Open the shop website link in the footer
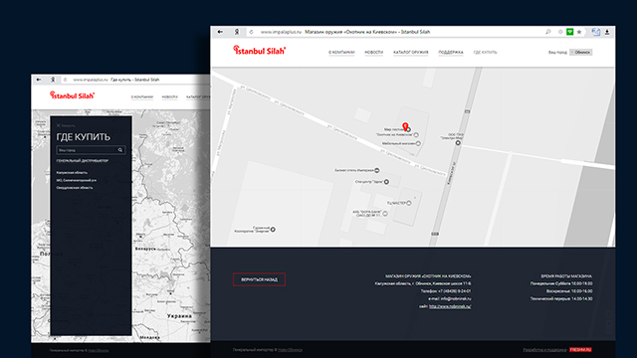The width and height of the screenshot is (637, 358). pos(450,306)
